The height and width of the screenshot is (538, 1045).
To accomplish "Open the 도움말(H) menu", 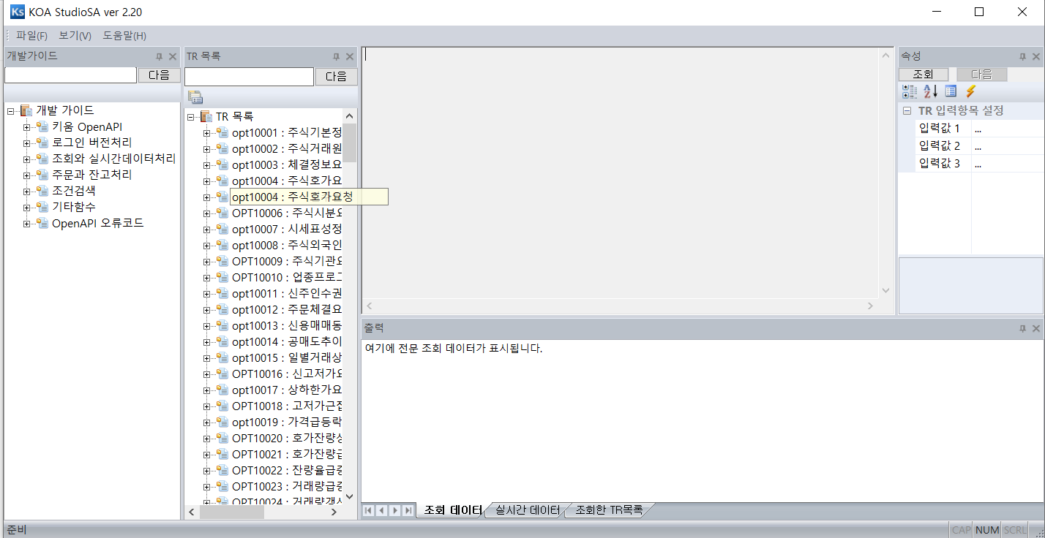I will tap(124, 36).
